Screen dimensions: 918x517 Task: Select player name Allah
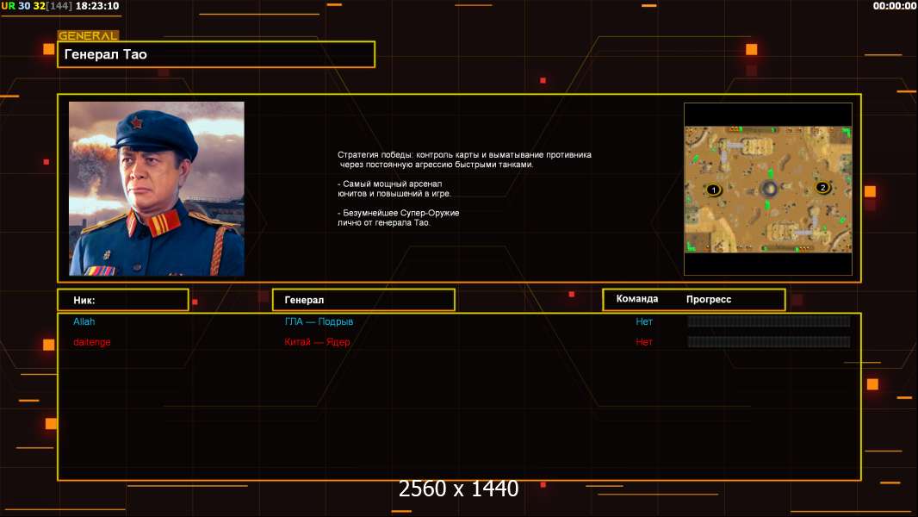click(x=84, y=321)
